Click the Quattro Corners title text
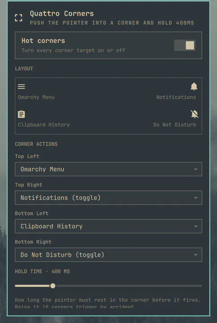The width and height of the screenshot is (217, 323). click(x=62, y=13)
